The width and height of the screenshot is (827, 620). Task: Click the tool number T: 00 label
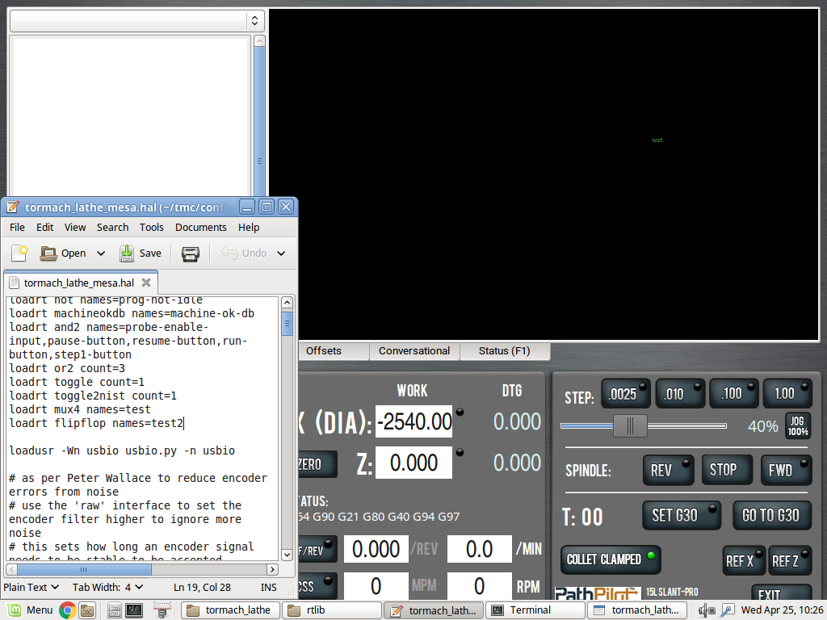[x=583, y=517]
